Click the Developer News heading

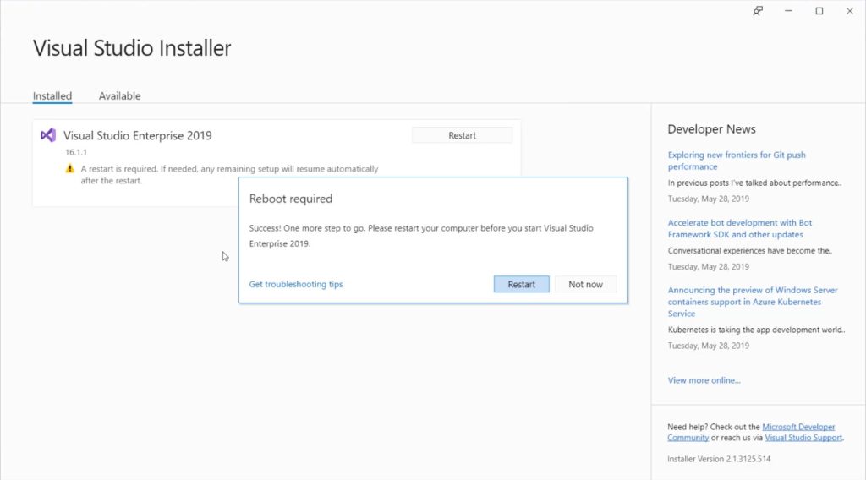pyautogui.click(x=711, y=129)
